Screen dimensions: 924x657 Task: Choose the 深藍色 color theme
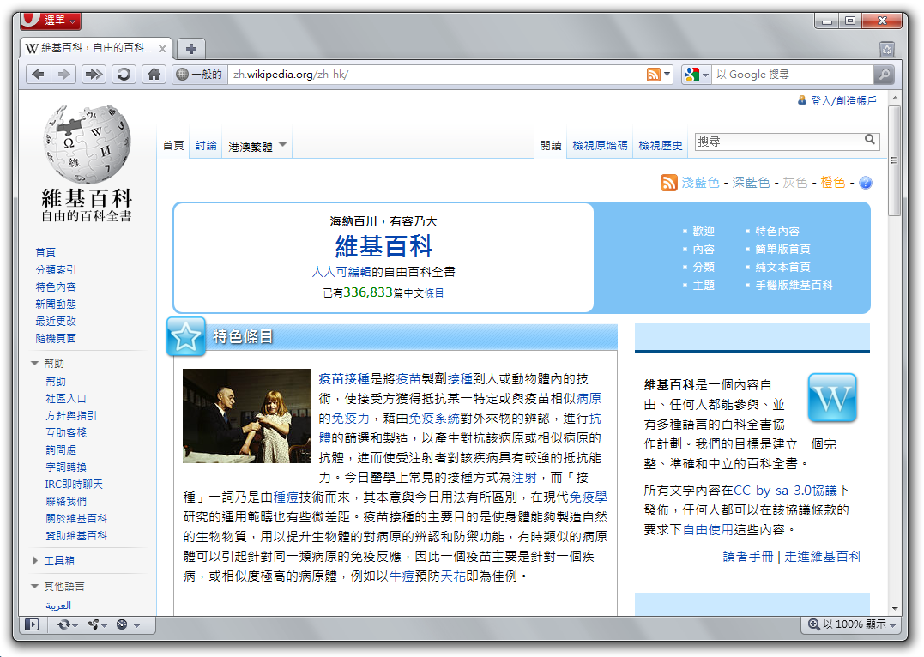[751, 183]
